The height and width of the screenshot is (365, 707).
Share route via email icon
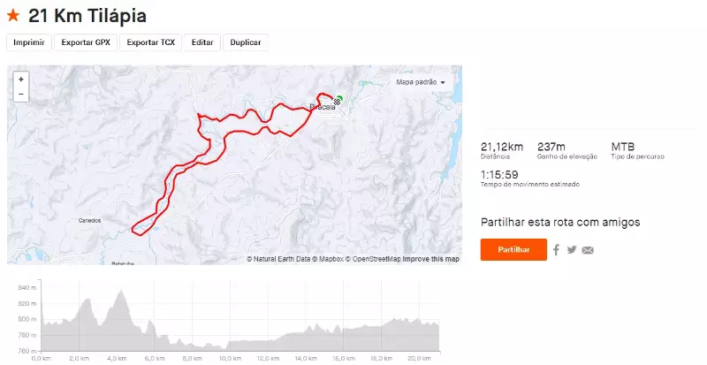[x=588, y=250]
